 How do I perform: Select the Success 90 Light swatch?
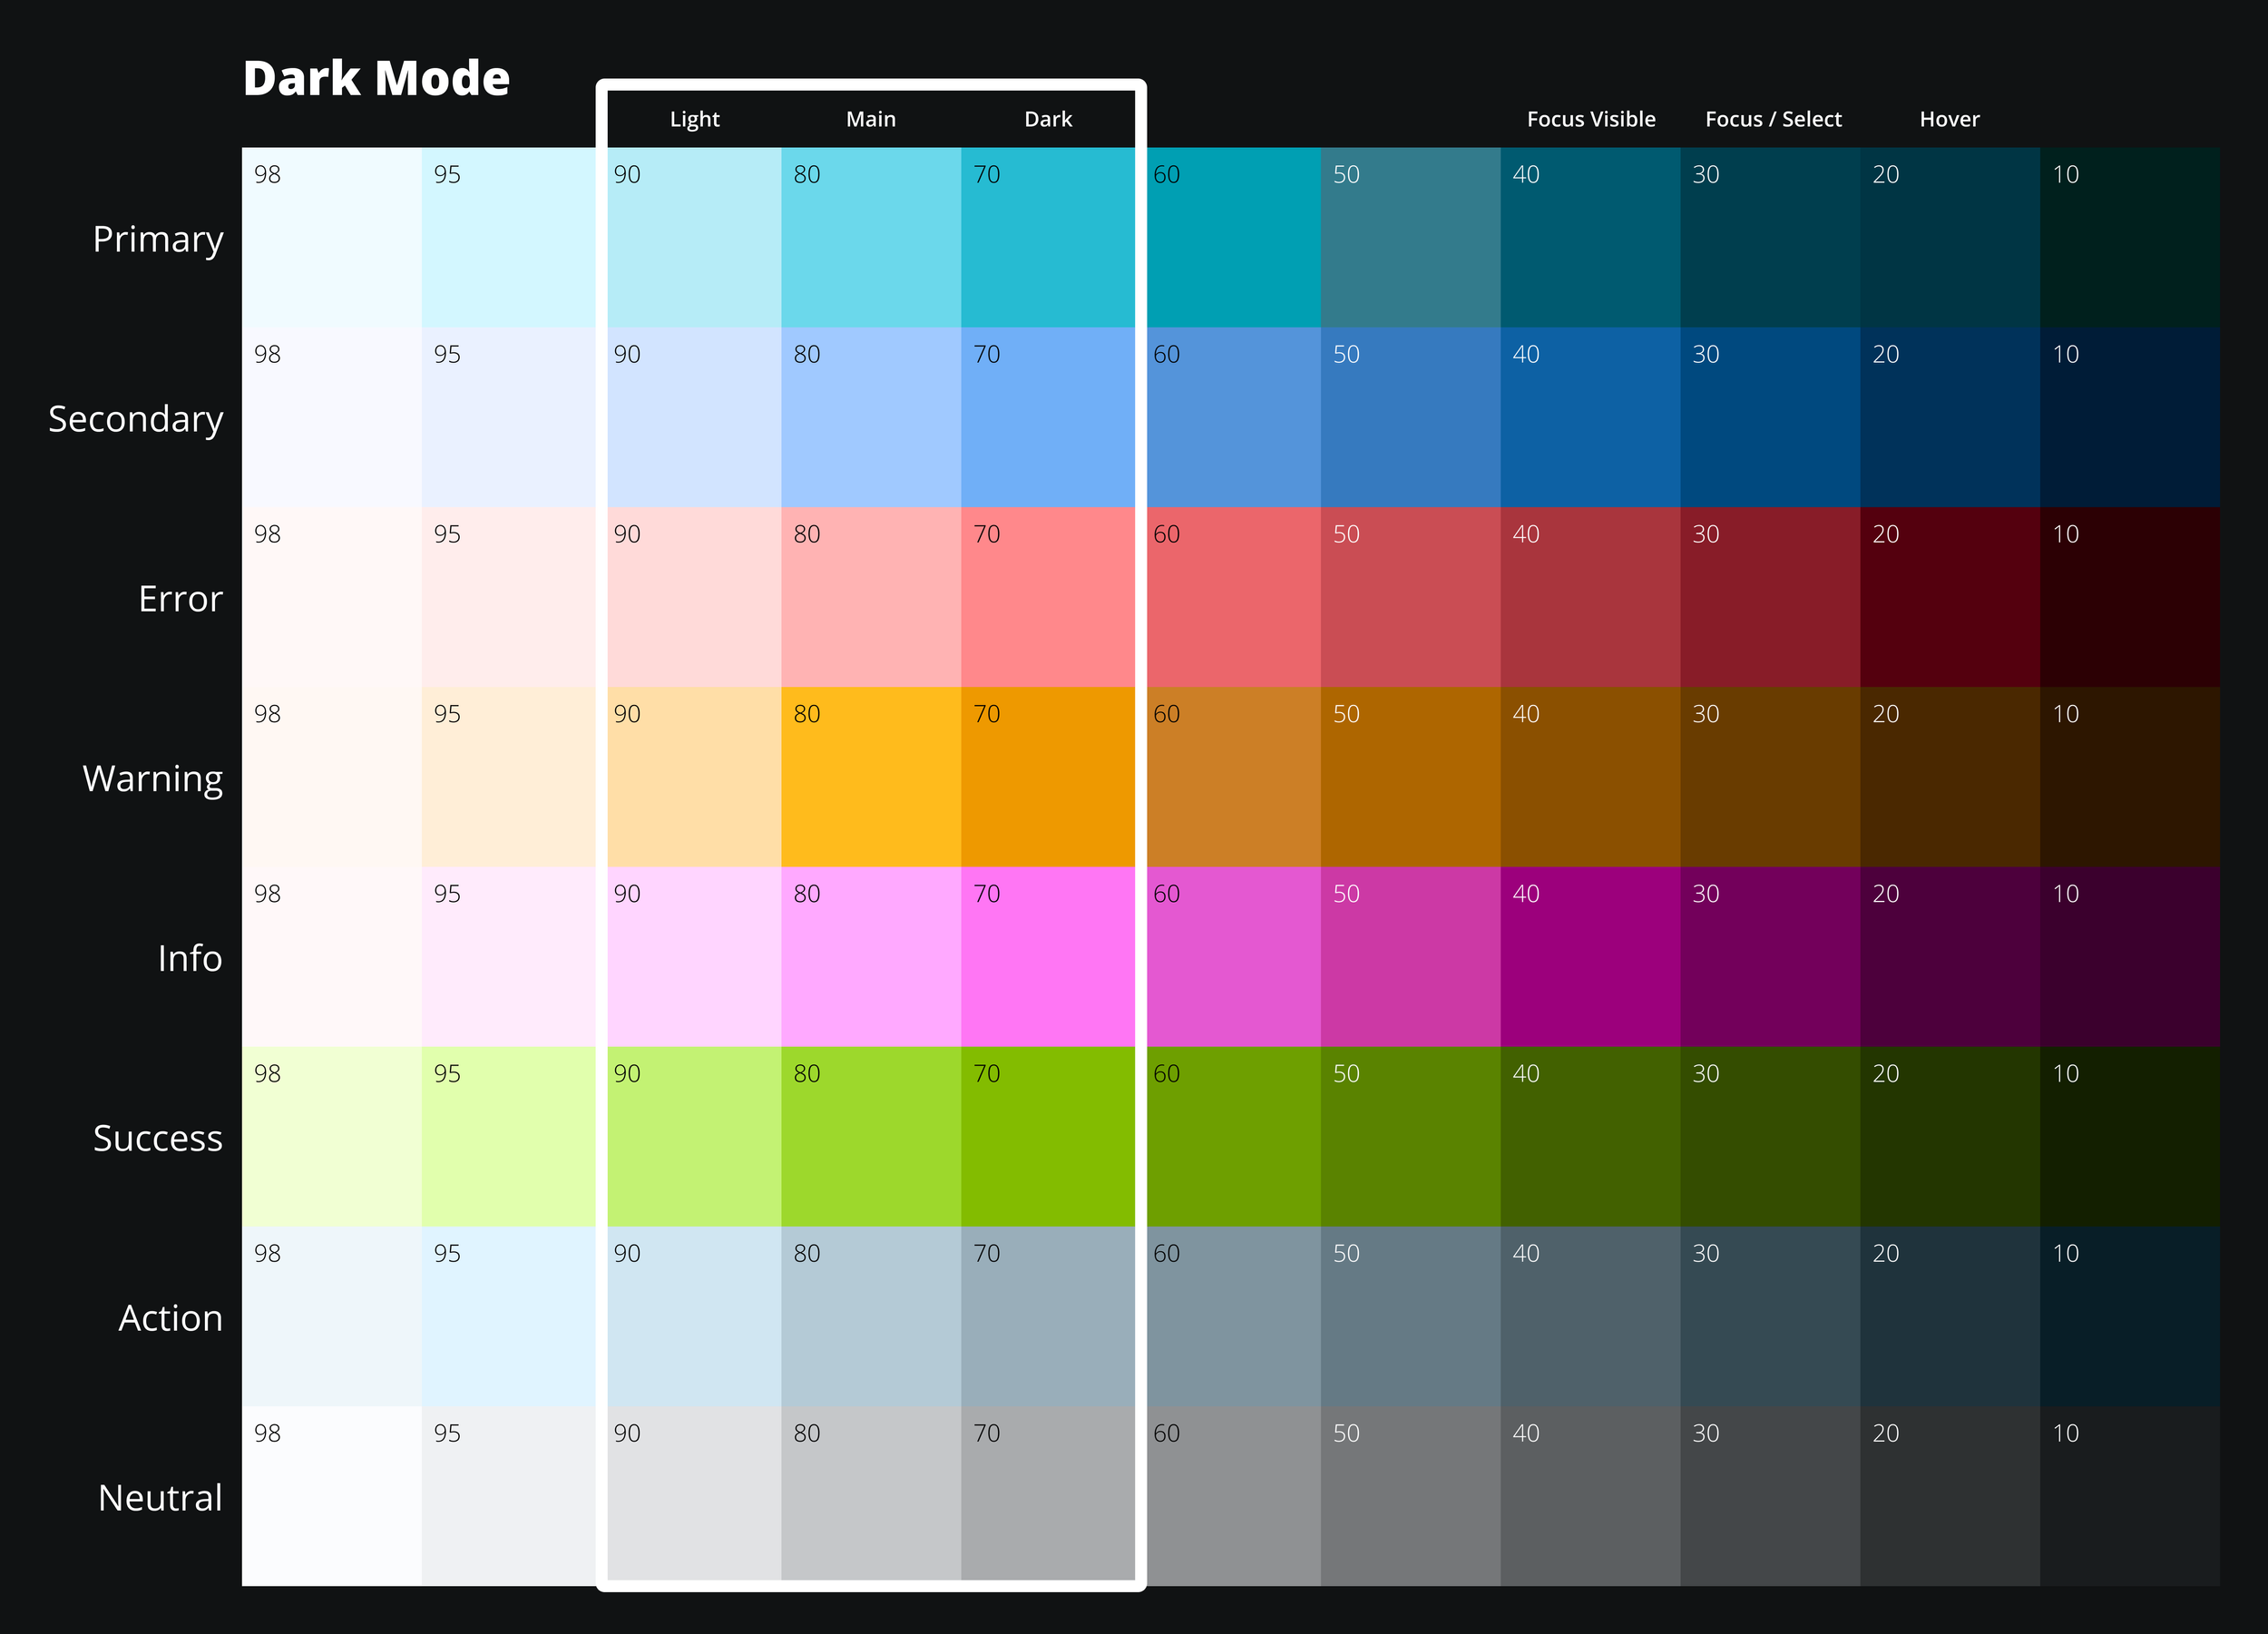click(x=694, y=1137)
